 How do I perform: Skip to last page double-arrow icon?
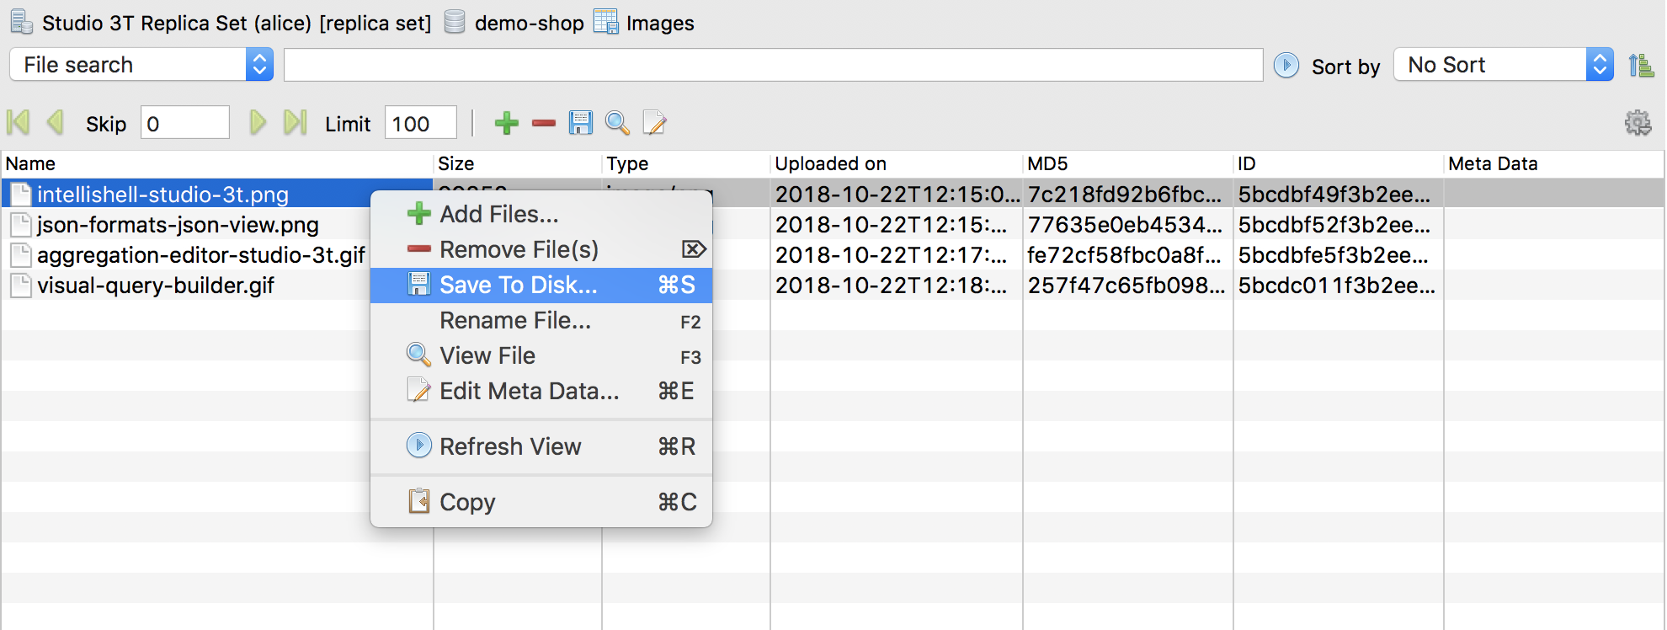click(295, 123)
